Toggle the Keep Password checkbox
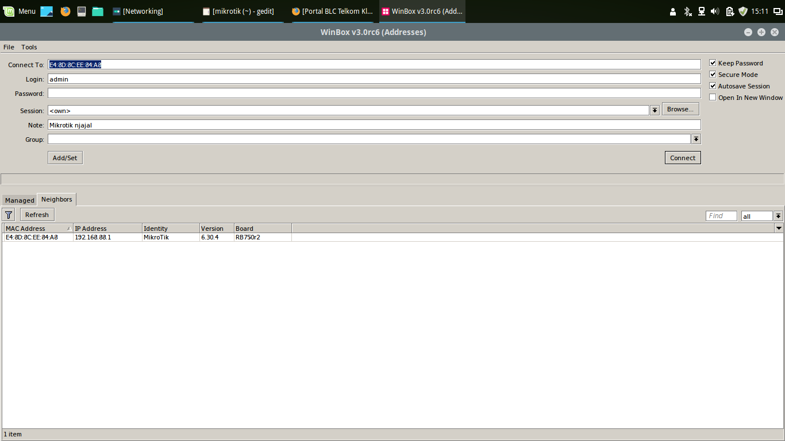Viewport: 785px width, 441px height. (713, 63)
